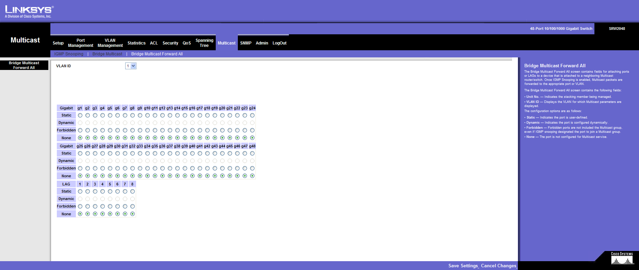Go to the Spanning Tree tab
Image resolution: width=639 pixels, height=270 pixels.
pos(204,43)
